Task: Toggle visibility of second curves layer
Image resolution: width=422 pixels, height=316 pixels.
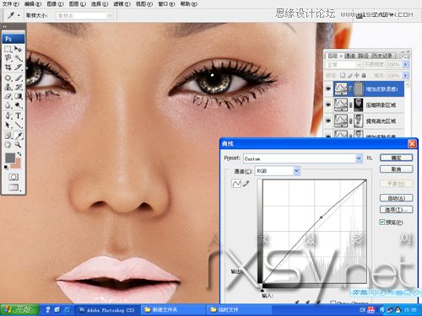Action: click(x=328, y=104)
